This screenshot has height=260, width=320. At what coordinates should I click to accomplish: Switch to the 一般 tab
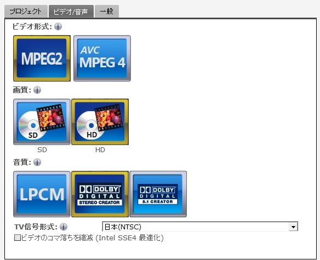(107, 11)
